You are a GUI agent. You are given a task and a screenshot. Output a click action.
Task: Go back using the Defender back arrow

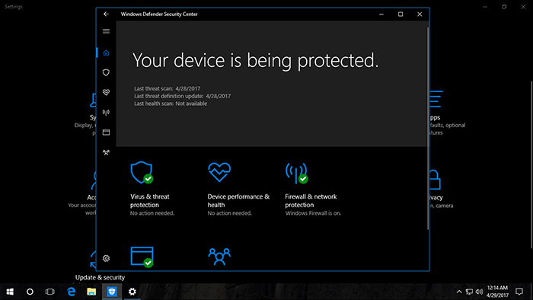[106, 14]
